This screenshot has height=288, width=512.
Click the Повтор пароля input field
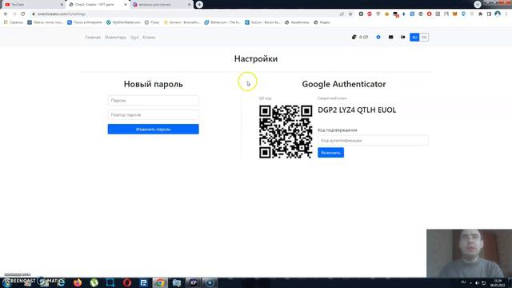click(x=153, y=114)
